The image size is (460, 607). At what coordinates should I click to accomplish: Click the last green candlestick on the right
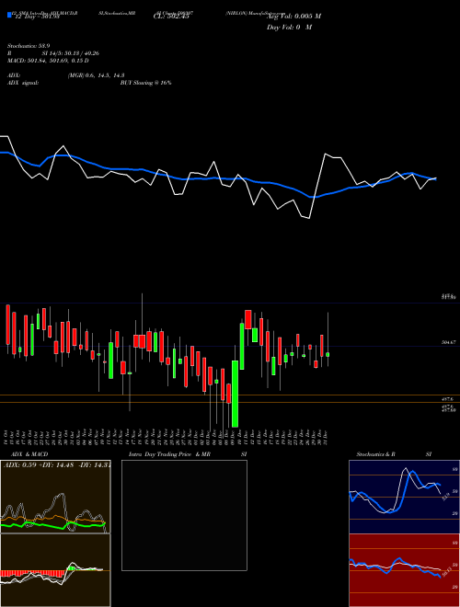point(328,355)
